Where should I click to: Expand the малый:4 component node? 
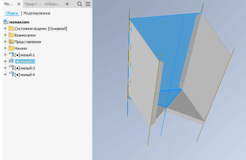click(5, 75)
